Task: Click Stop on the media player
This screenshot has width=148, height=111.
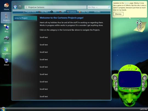Action: pyautogui.click(x=129, y=69)
